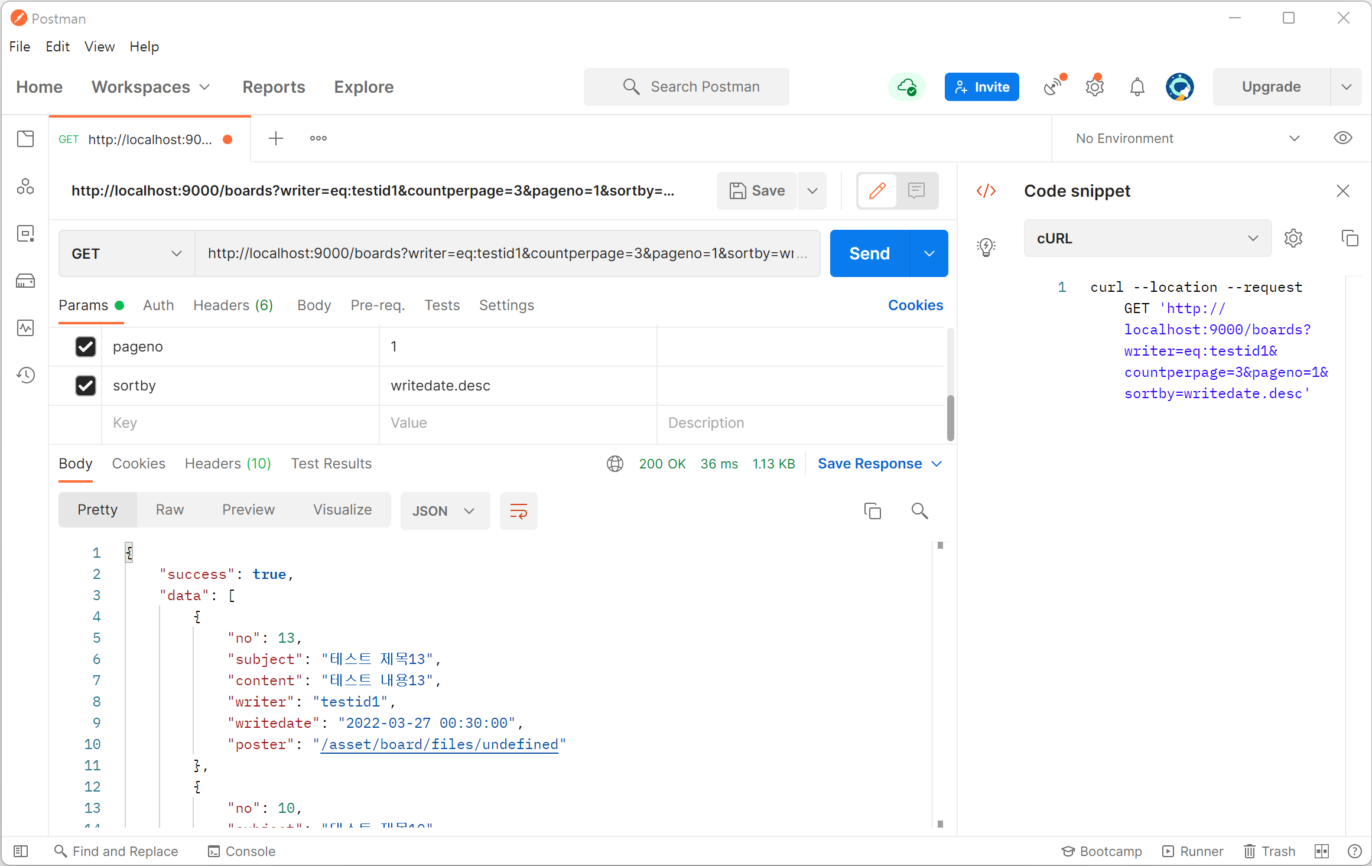This screenshot has height=866, width=1372.
Task: Open the Cookies link
Action: [x=915, y=305]
